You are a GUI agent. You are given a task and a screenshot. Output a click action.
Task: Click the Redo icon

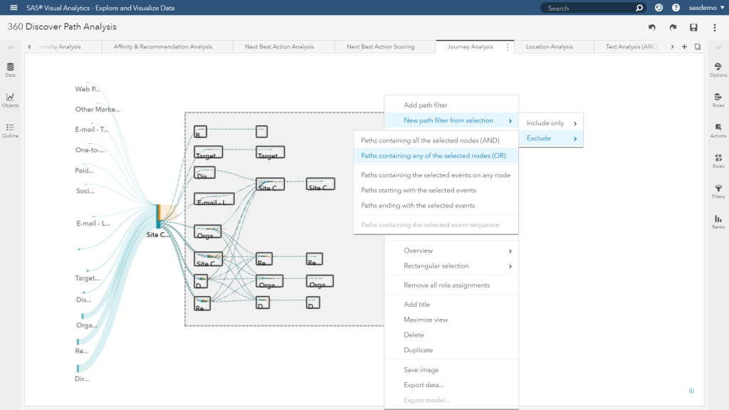coord(673,28)
